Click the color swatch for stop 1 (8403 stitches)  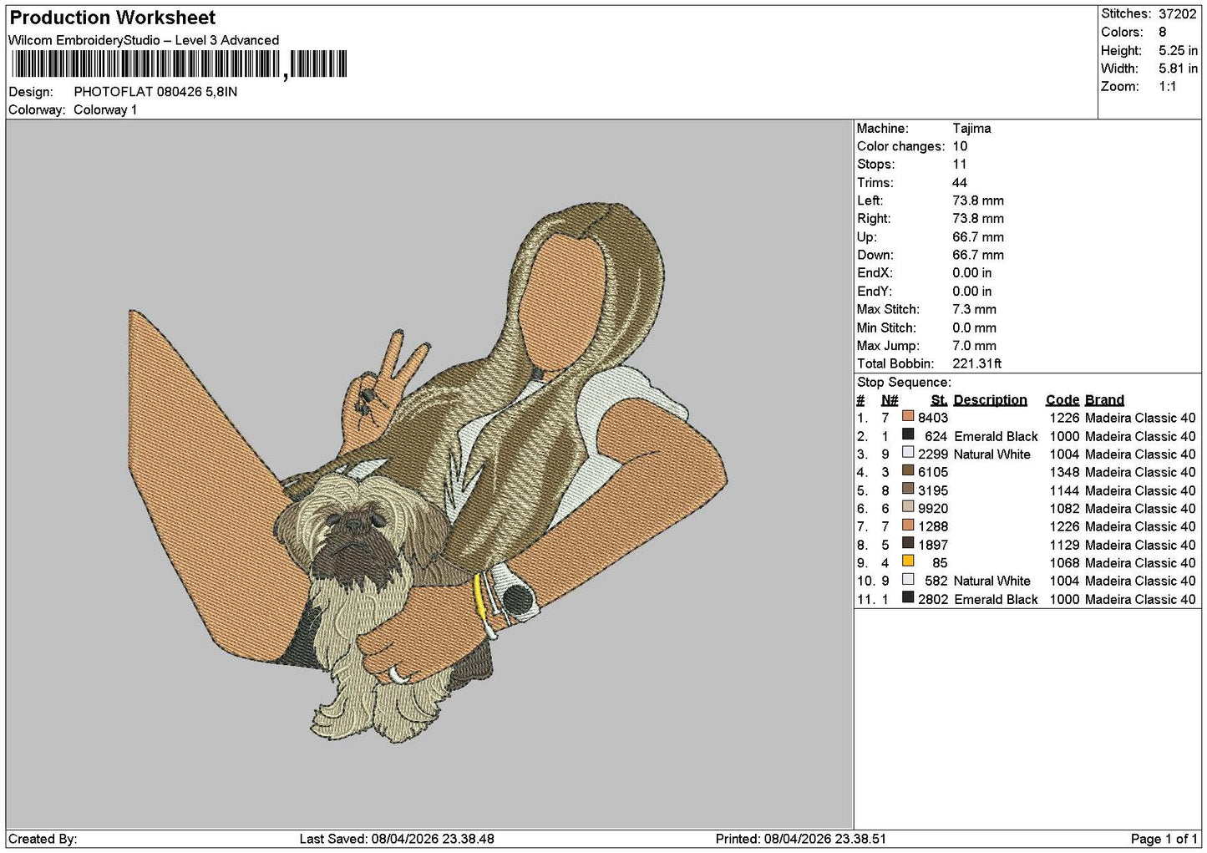tap(908, 416)
